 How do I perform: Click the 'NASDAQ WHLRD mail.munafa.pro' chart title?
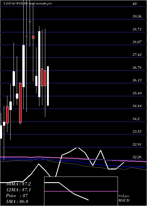(27, 4)
